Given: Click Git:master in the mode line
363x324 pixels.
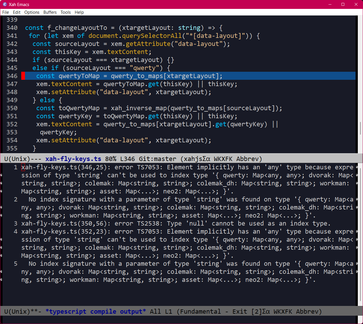Looking at the screenshot, I should point(158,159).
